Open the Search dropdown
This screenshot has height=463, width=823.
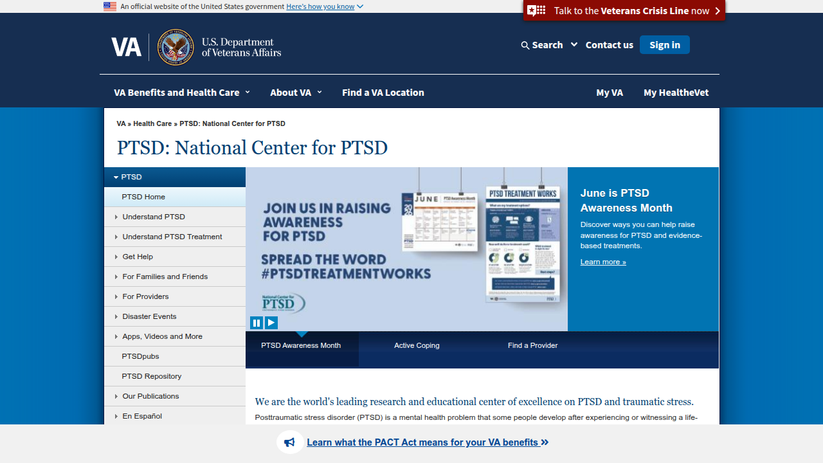point(549,45)
